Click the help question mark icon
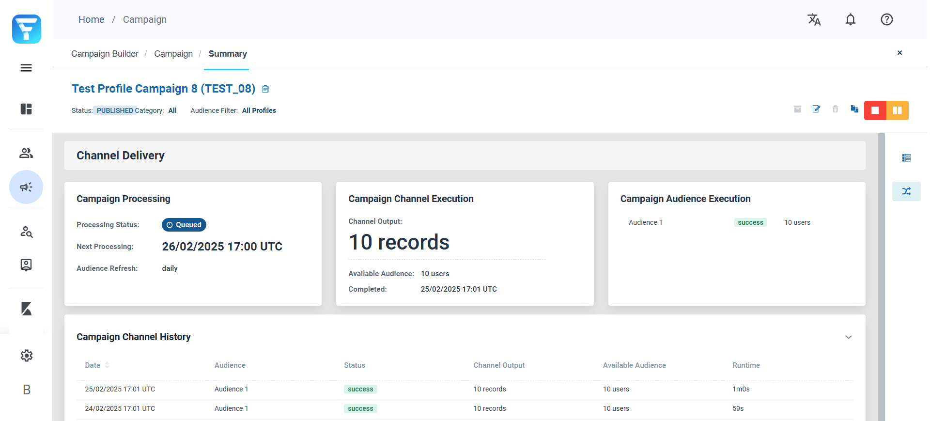Screen dimensions: 930x421 coord(887,19)
